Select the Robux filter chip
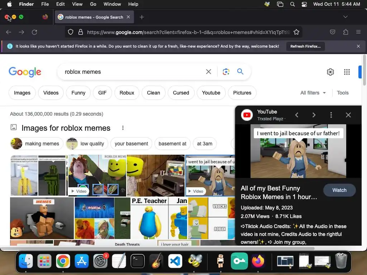 (x=127, y=93)
